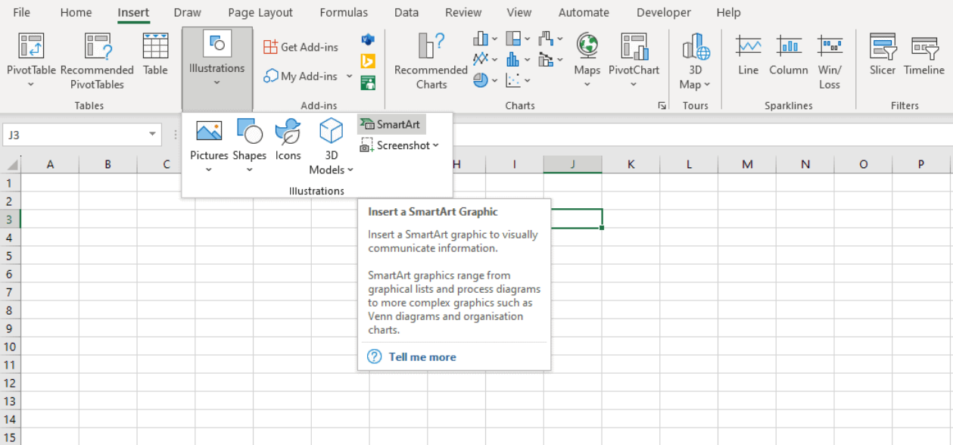The image size is (953, 445).
Task: Add a Slicer
Action: point(882,61)
